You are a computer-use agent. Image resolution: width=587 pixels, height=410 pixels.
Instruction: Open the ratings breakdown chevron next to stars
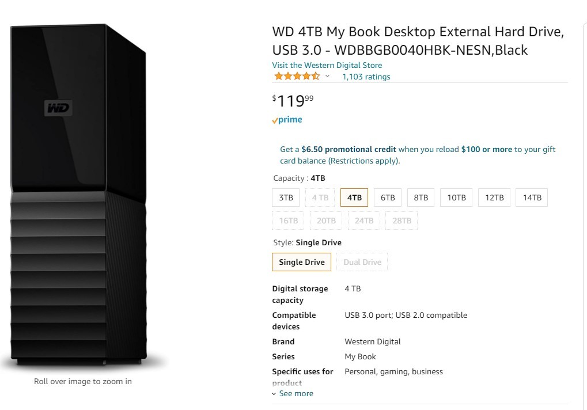coord(327,77)
